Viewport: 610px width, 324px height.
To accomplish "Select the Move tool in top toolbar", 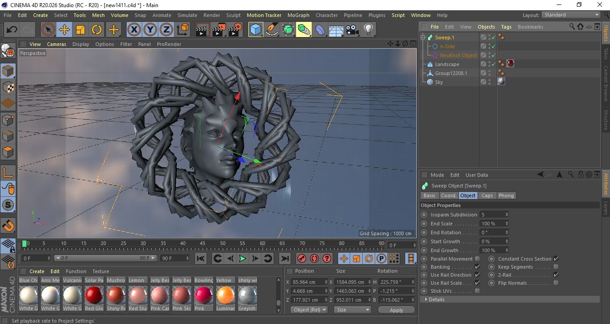I will (x=64, y=30).
